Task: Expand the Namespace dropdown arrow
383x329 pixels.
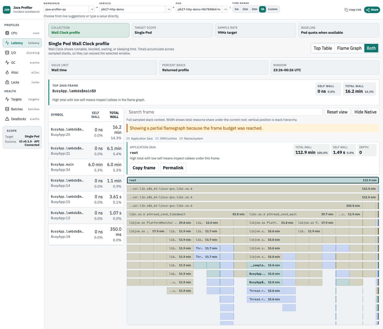Action: (x=92, y=9)
